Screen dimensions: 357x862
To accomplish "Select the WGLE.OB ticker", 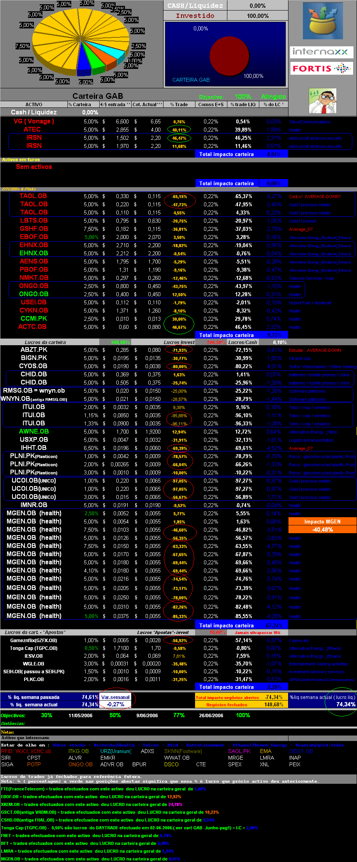I will [x=34, y=664].
